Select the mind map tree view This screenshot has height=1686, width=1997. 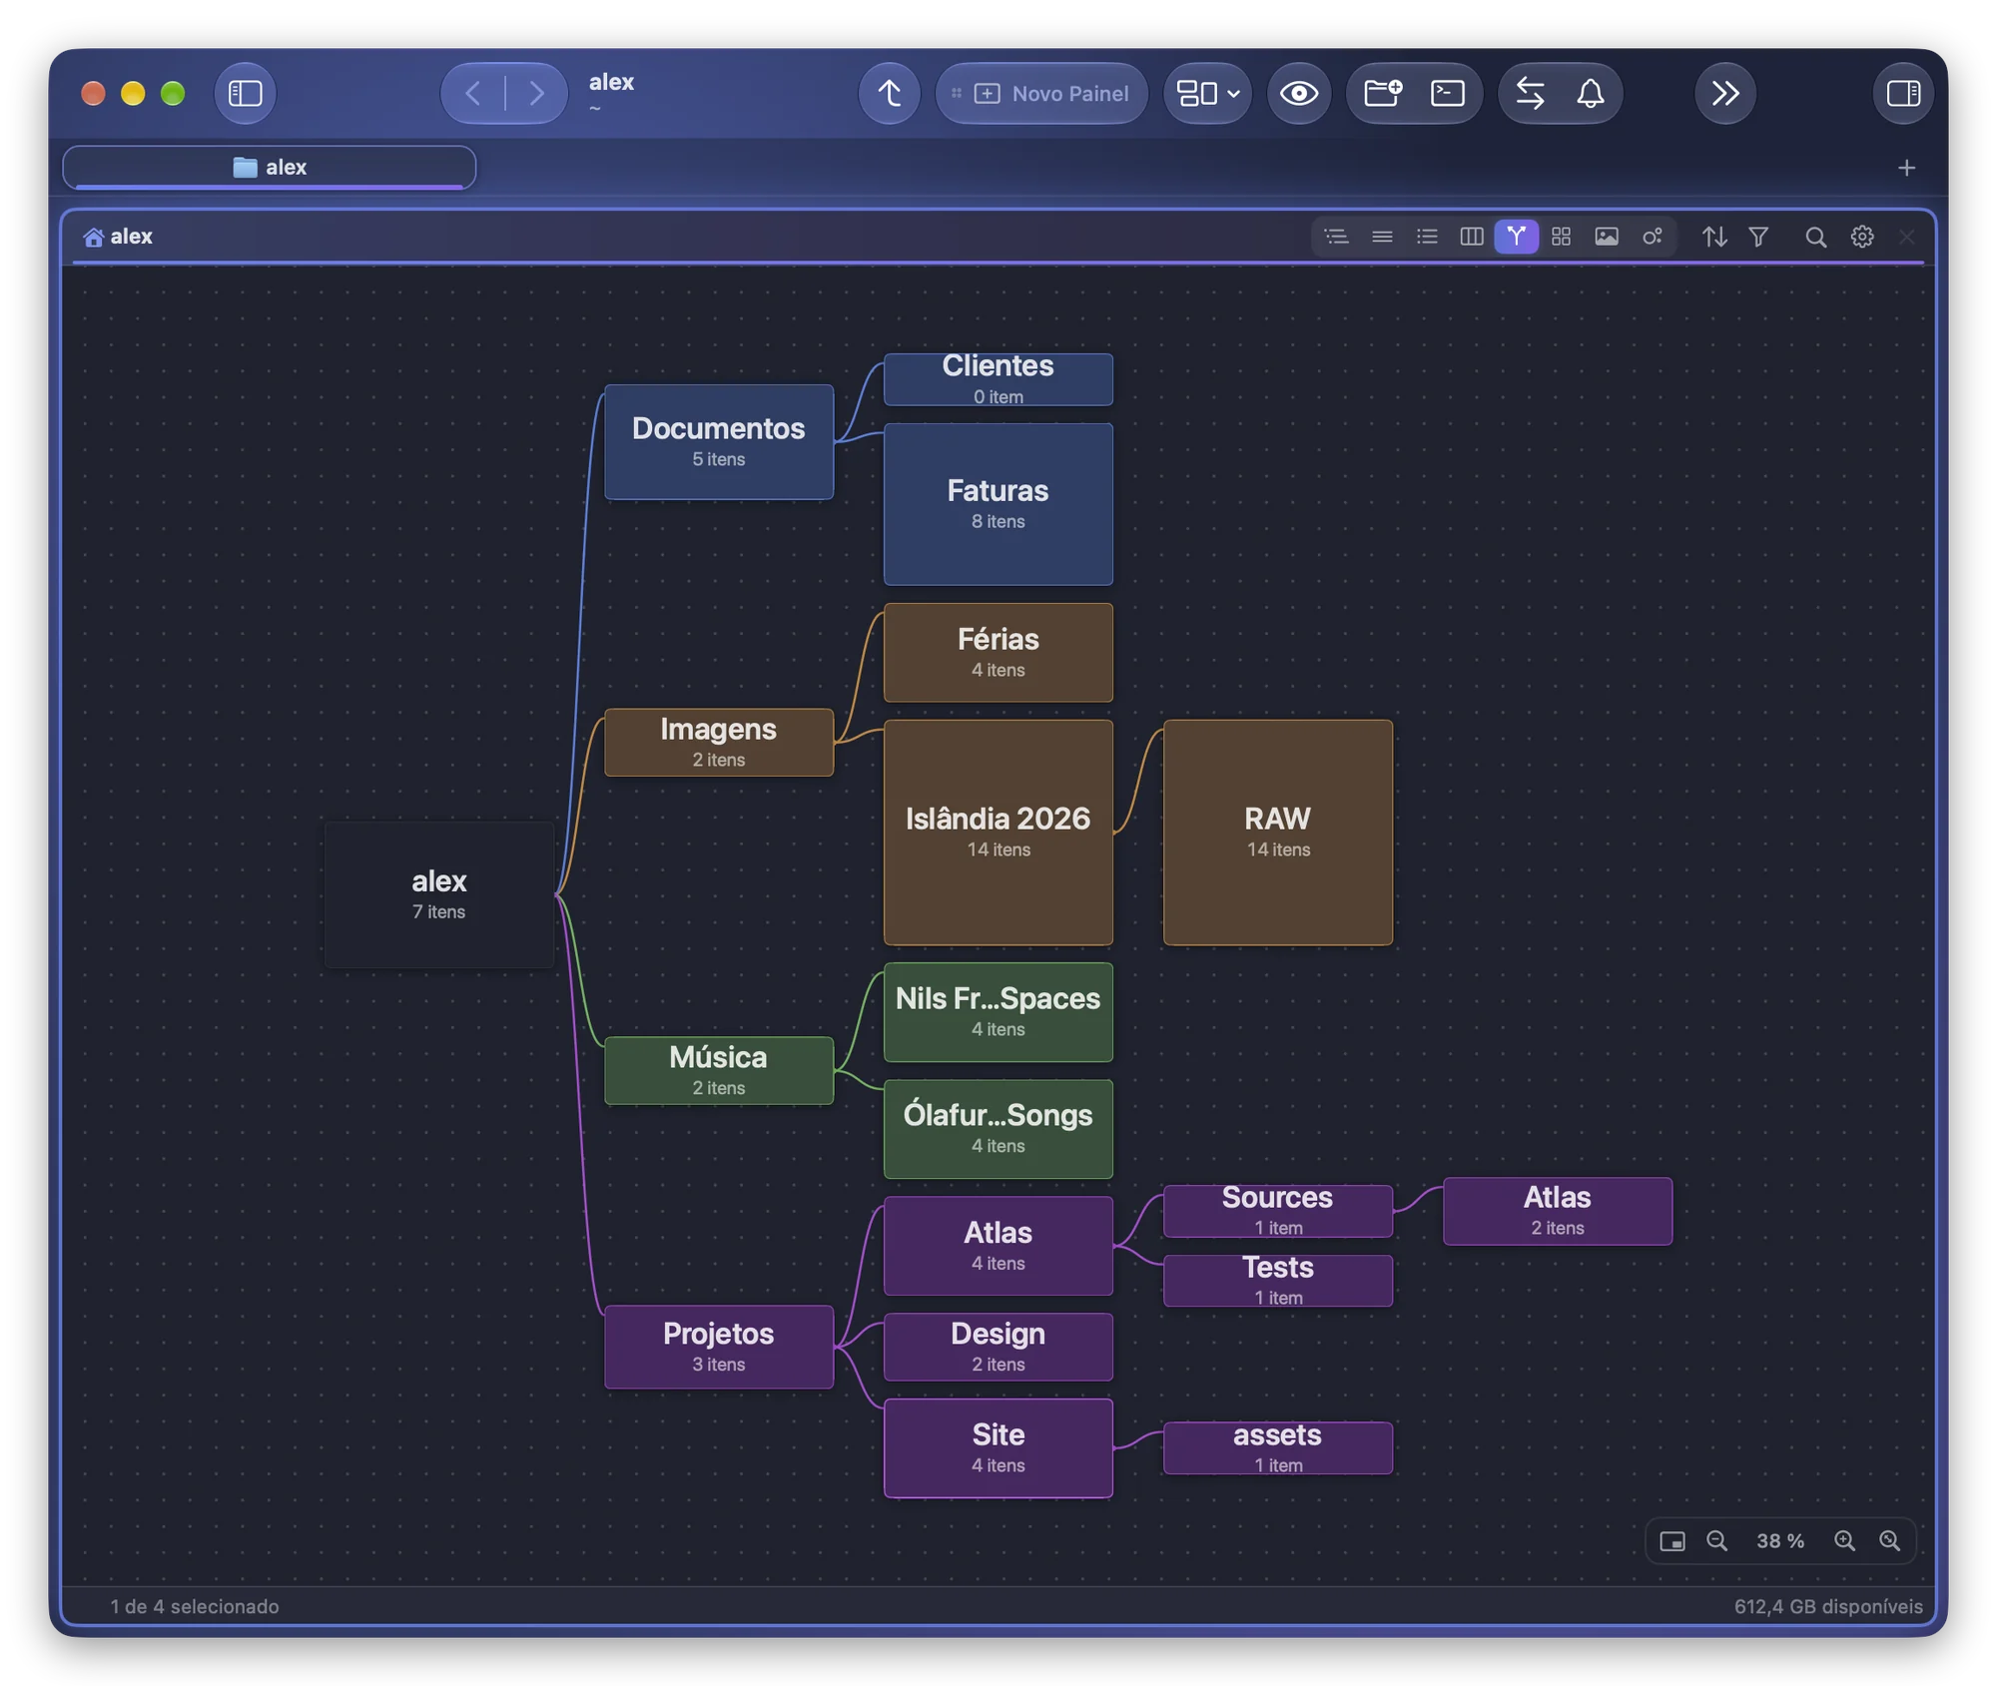click(x=1516, y=237)
